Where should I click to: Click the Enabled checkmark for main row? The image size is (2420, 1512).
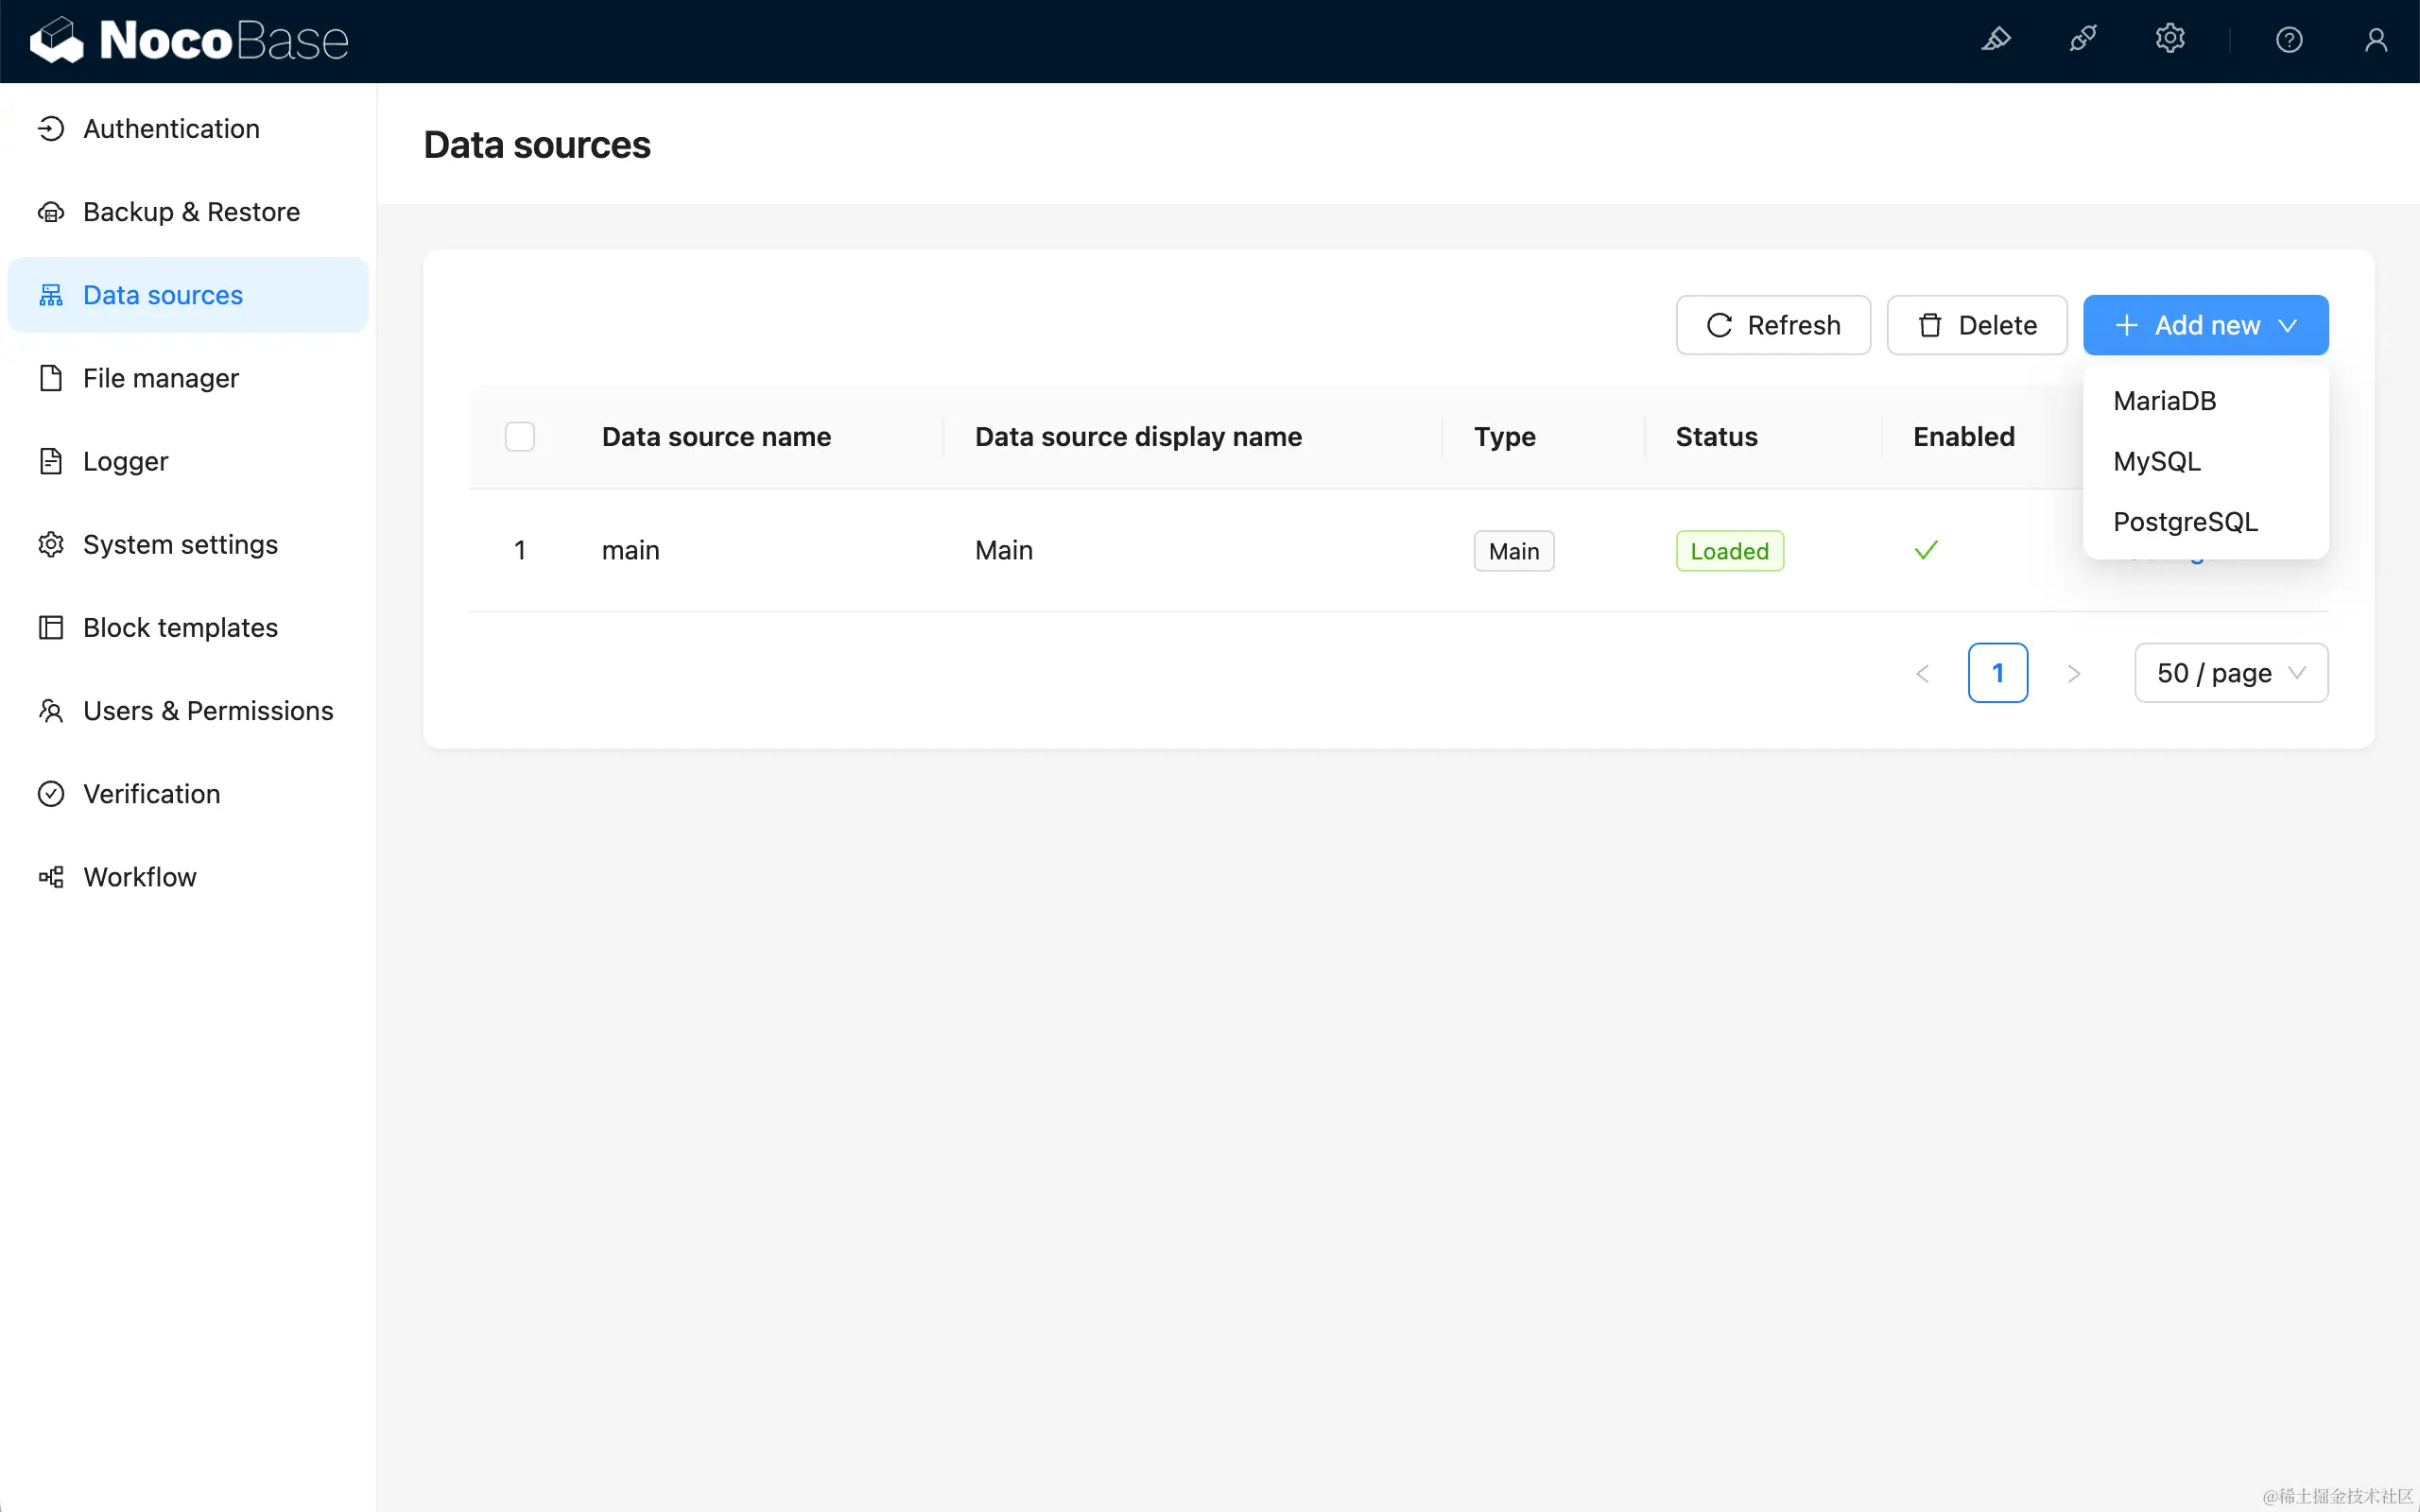tap(1926, 550)
